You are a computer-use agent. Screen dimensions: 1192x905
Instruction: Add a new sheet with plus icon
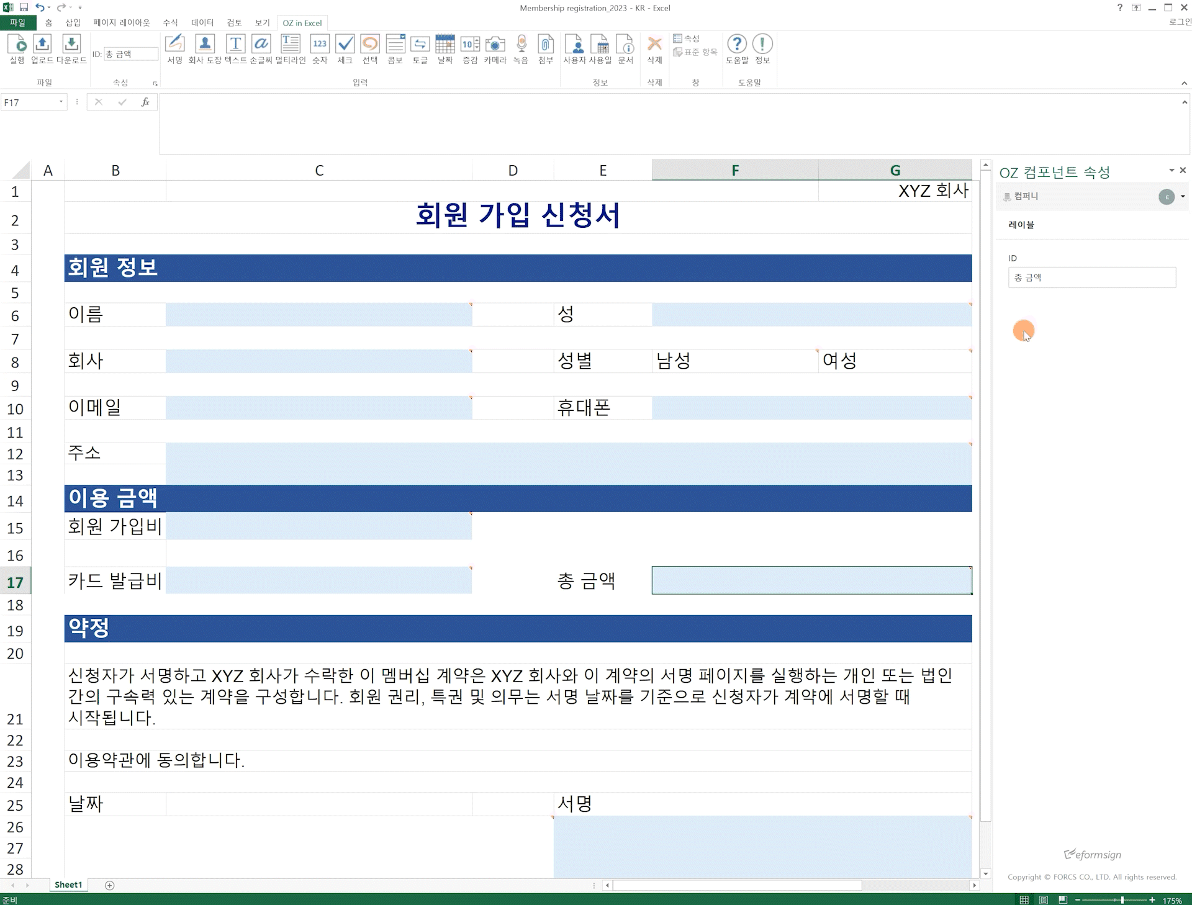(x=110, y=885)
